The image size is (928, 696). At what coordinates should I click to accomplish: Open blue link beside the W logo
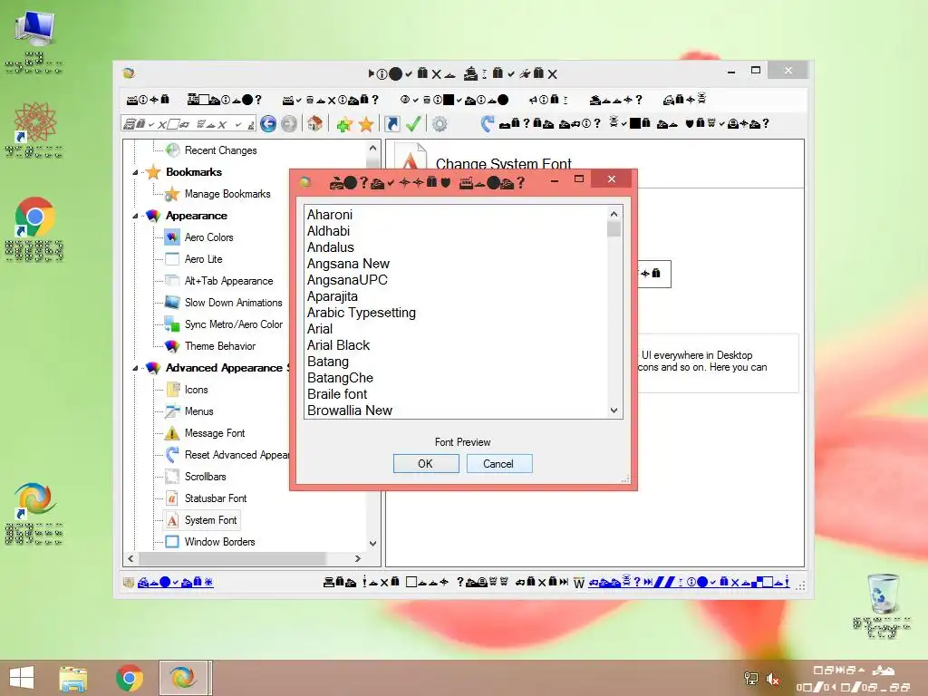pos(689,583)
